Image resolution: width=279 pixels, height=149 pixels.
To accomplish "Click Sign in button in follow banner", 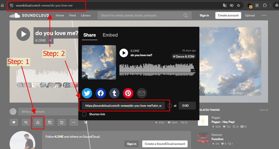I will point(132,144).
